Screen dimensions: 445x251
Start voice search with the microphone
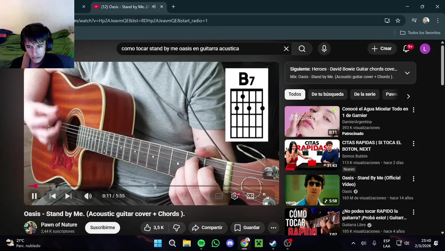(324, 48)
